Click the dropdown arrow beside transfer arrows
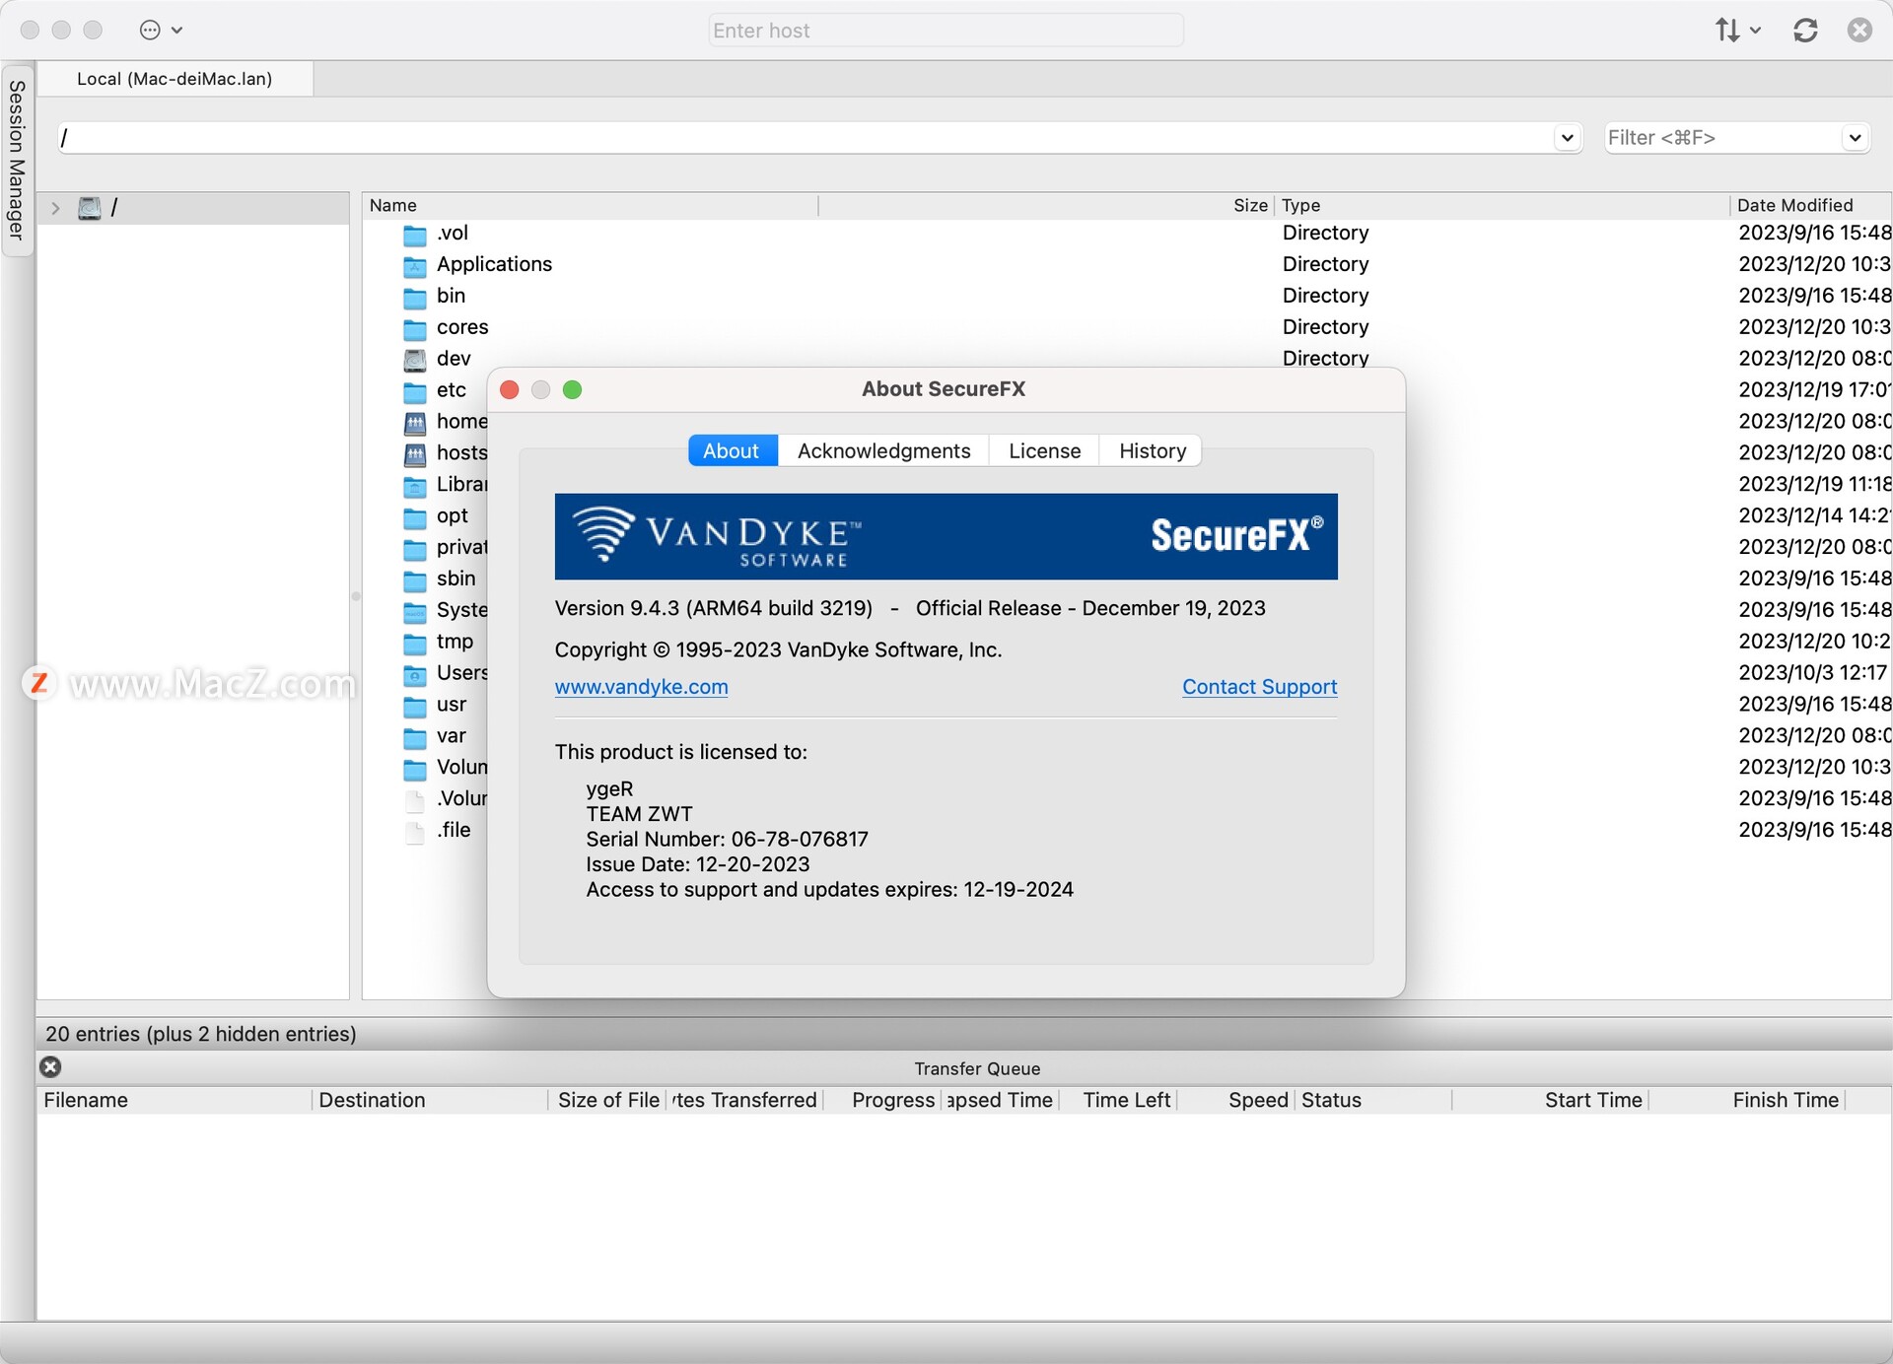The image size is (1893, 1364). [1755, 31]
